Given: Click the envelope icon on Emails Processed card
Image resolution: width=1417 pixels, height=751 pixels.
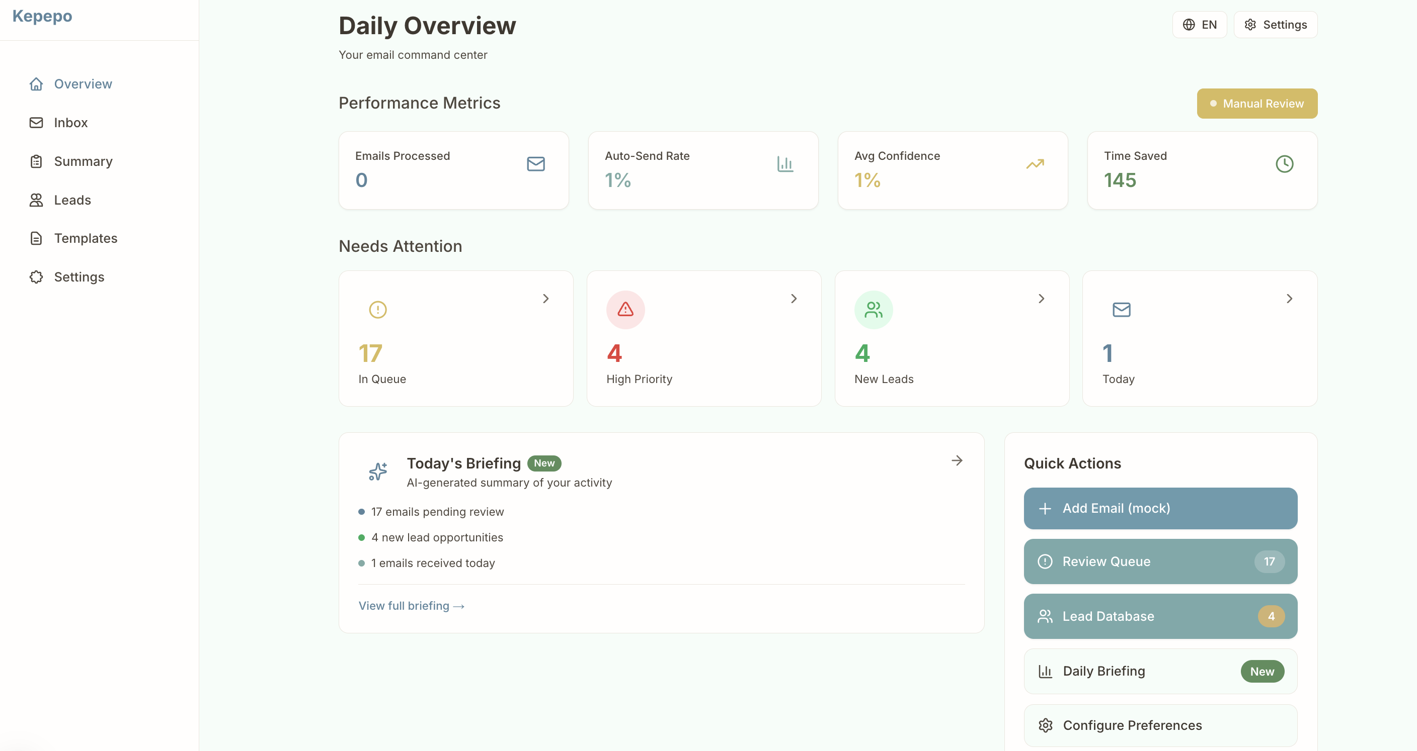Looking at the screenshot, I should point(536,163).
